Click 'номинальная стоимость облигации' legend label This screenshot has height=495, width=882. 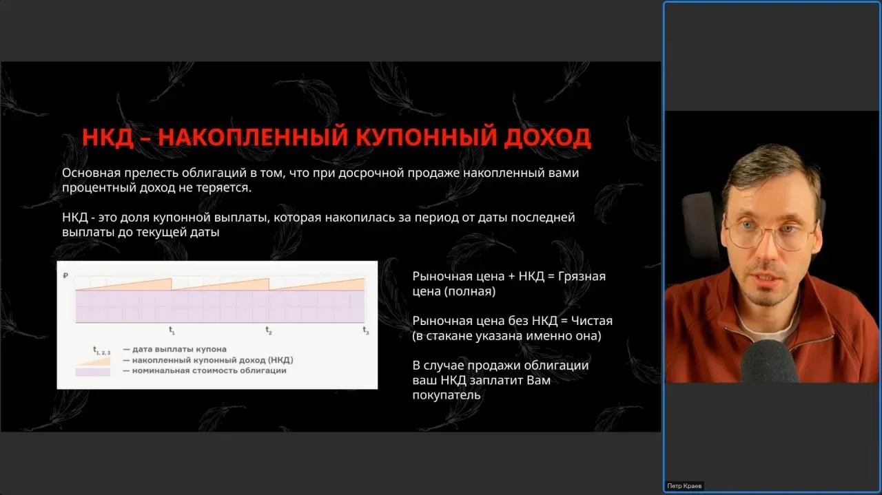(x=205, y=370)
